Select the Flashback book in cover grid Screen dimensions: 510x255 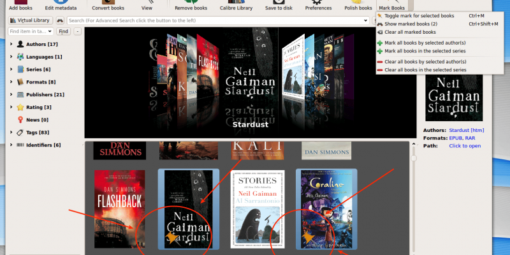[120, 209]
